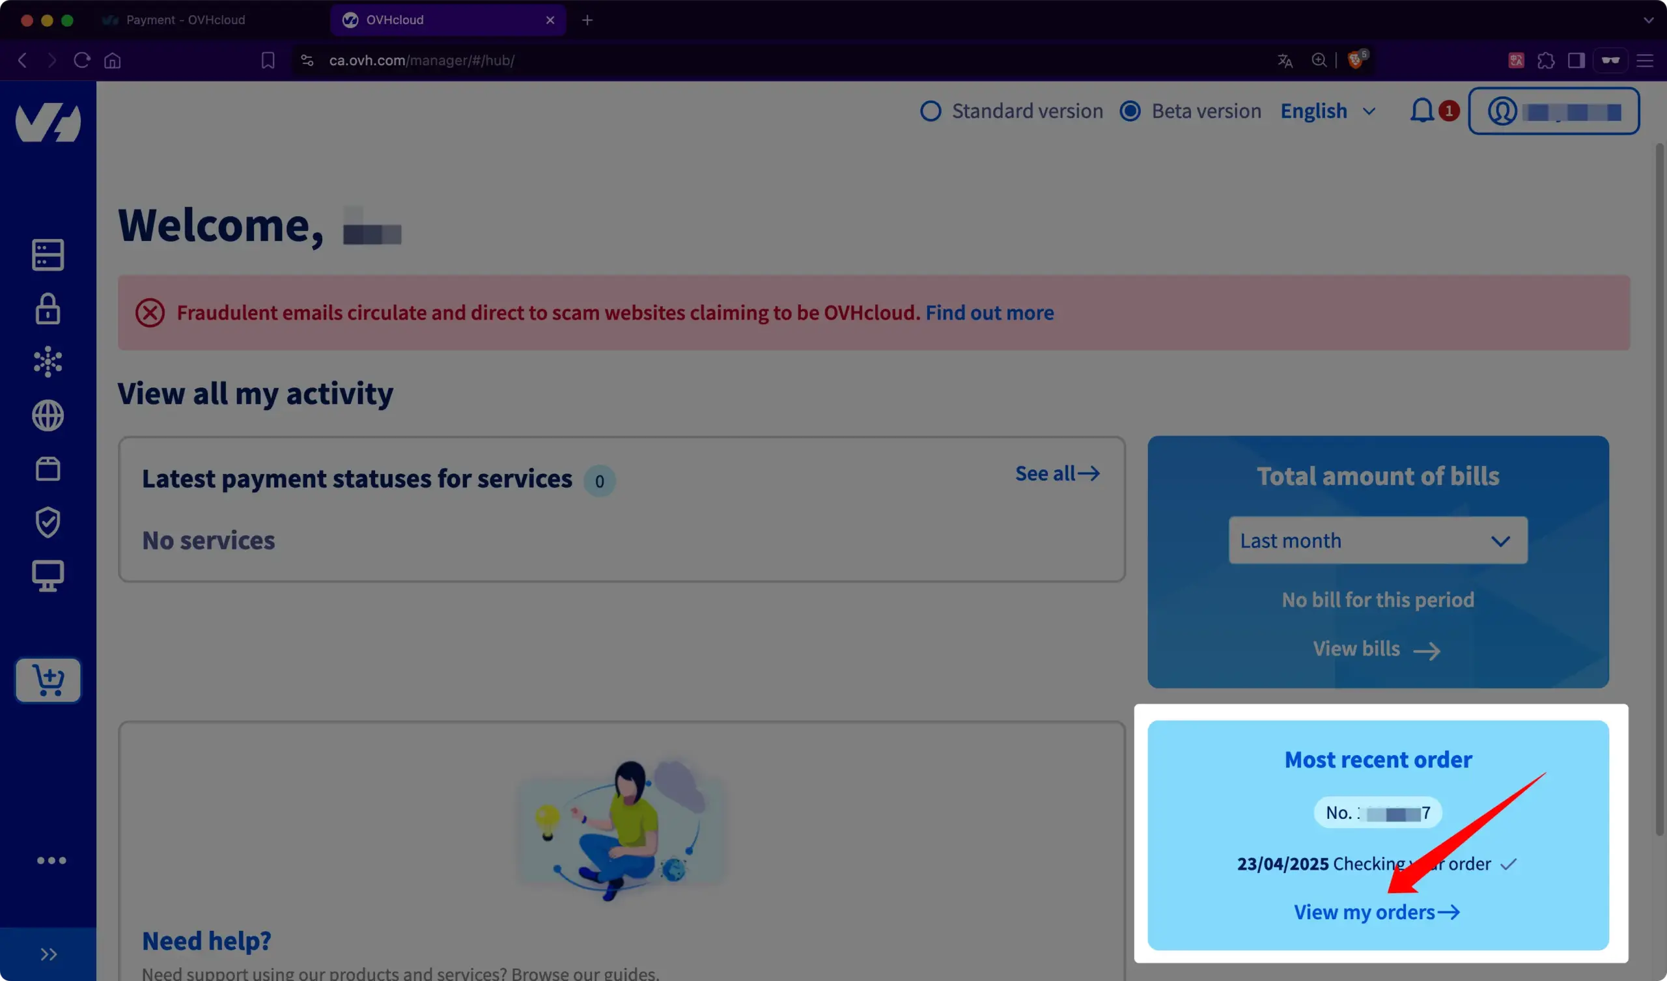This screenshot has height=981, width=1667.
Task: Click the page vertical scrollbar
Action: point(1660,490)
